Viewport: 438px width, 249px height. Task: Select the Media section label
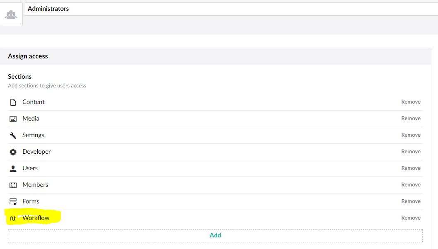click(31, 118)
